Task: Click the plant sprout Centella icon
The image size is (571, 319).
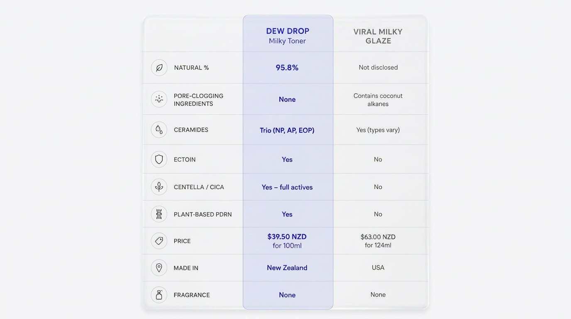Action: (x=159, y=187)
